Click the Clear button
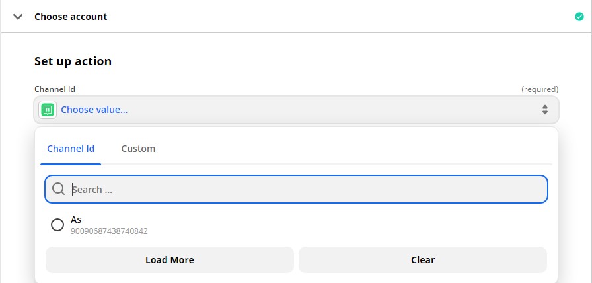This screenshot has width=592, height=283. coord(423,260)
